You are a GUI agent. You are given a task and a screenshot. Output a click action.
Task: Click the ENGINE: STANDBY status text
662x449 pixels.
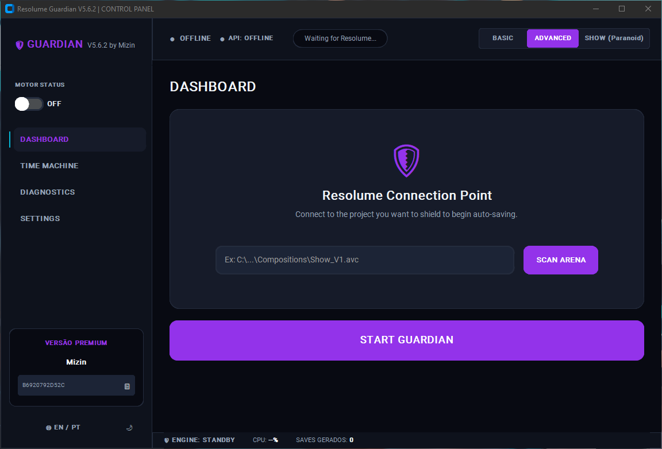point(203,440)
